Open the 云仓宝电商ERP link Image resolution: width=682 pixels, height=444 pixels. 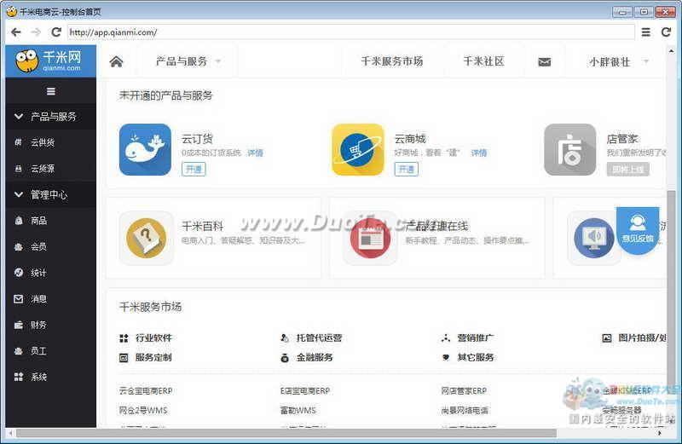tap(146, 391)
